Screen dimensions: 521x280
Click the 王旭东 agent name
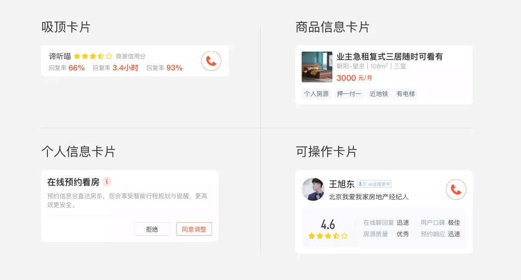[x=342, y=184]
